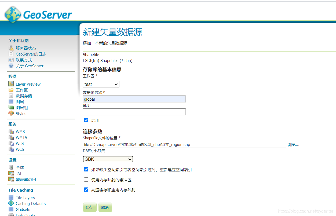336x216 pixels.
Task: Click the About GeoServer help icon
Action: (11, 66)
